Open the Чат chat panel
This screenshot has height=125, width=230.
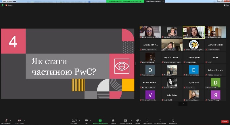[86, 120]
